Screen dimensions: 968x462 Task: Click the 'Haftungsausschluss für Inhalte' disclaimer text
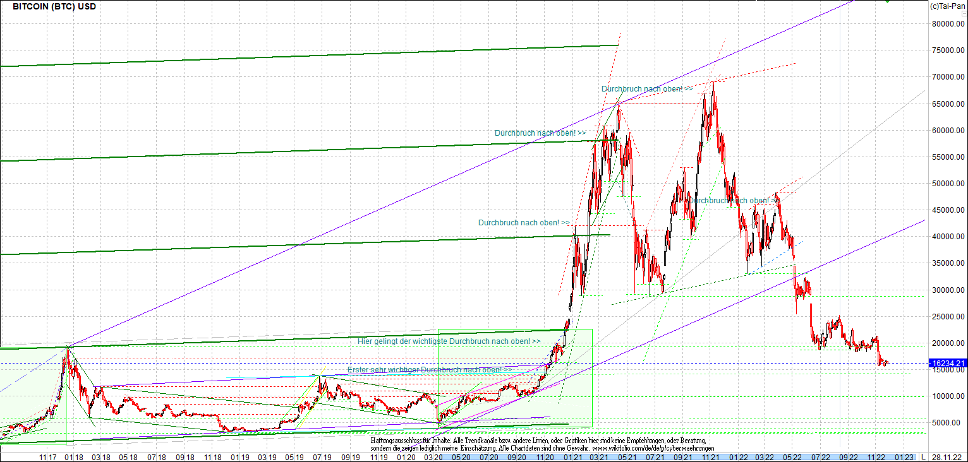[411, 440]
